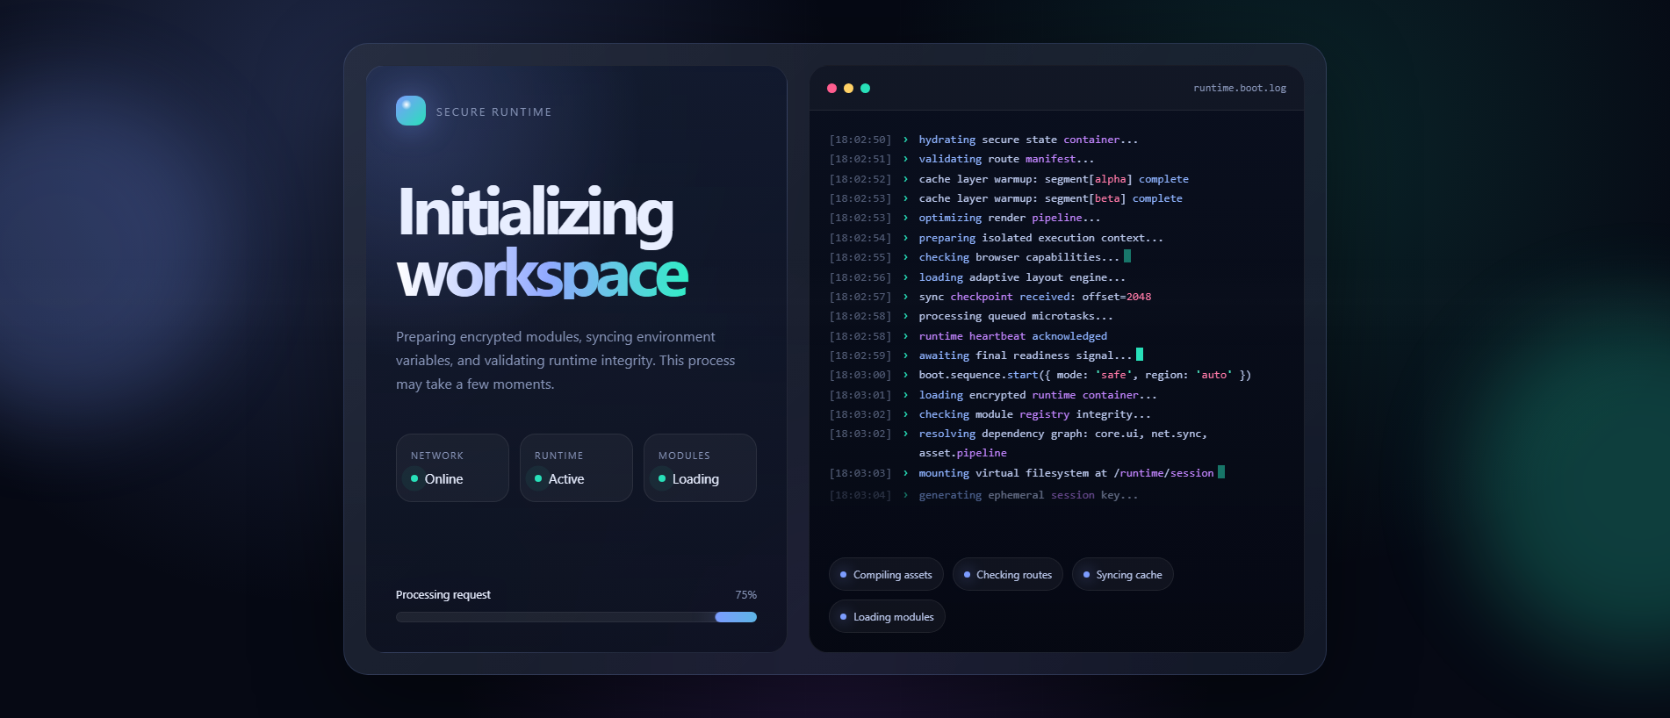Click the Processing request label
Viewport: 1670px width, 718px height.
[443, 594]
